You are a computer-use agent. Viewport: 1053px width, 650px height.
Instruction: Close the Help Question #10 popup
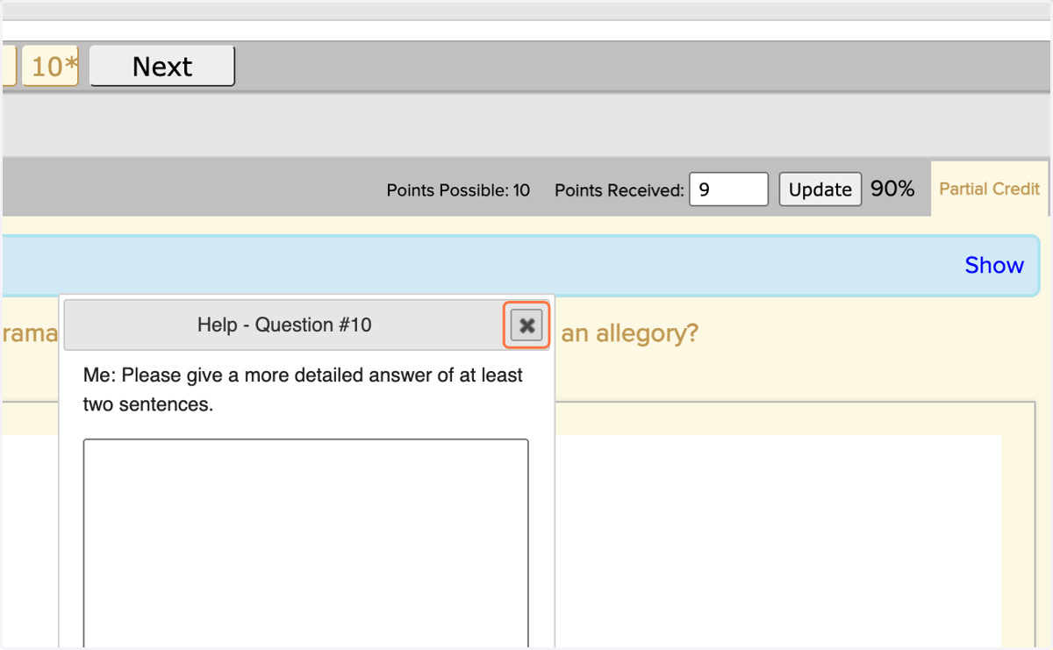pos(526,325)
